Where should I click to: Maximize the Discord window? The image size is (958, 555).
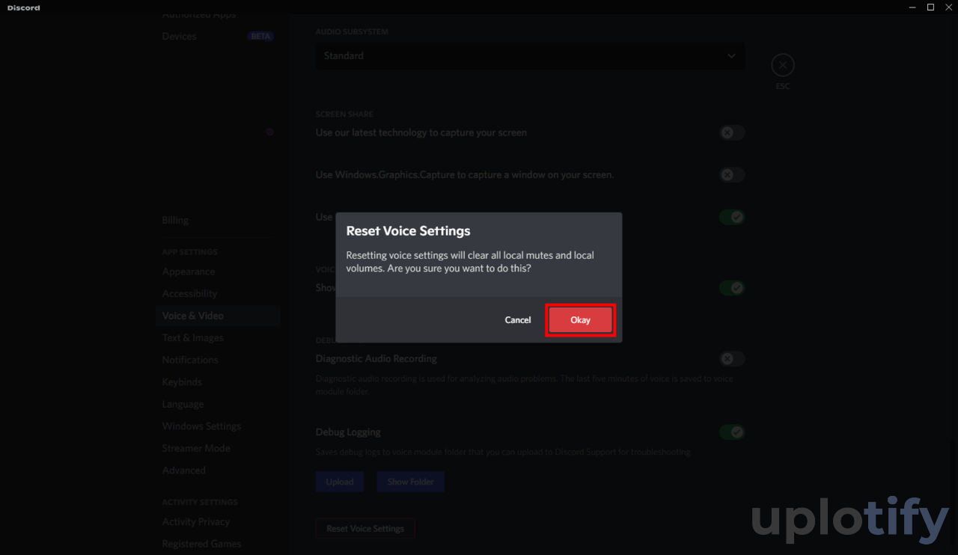tap(930, 7)
